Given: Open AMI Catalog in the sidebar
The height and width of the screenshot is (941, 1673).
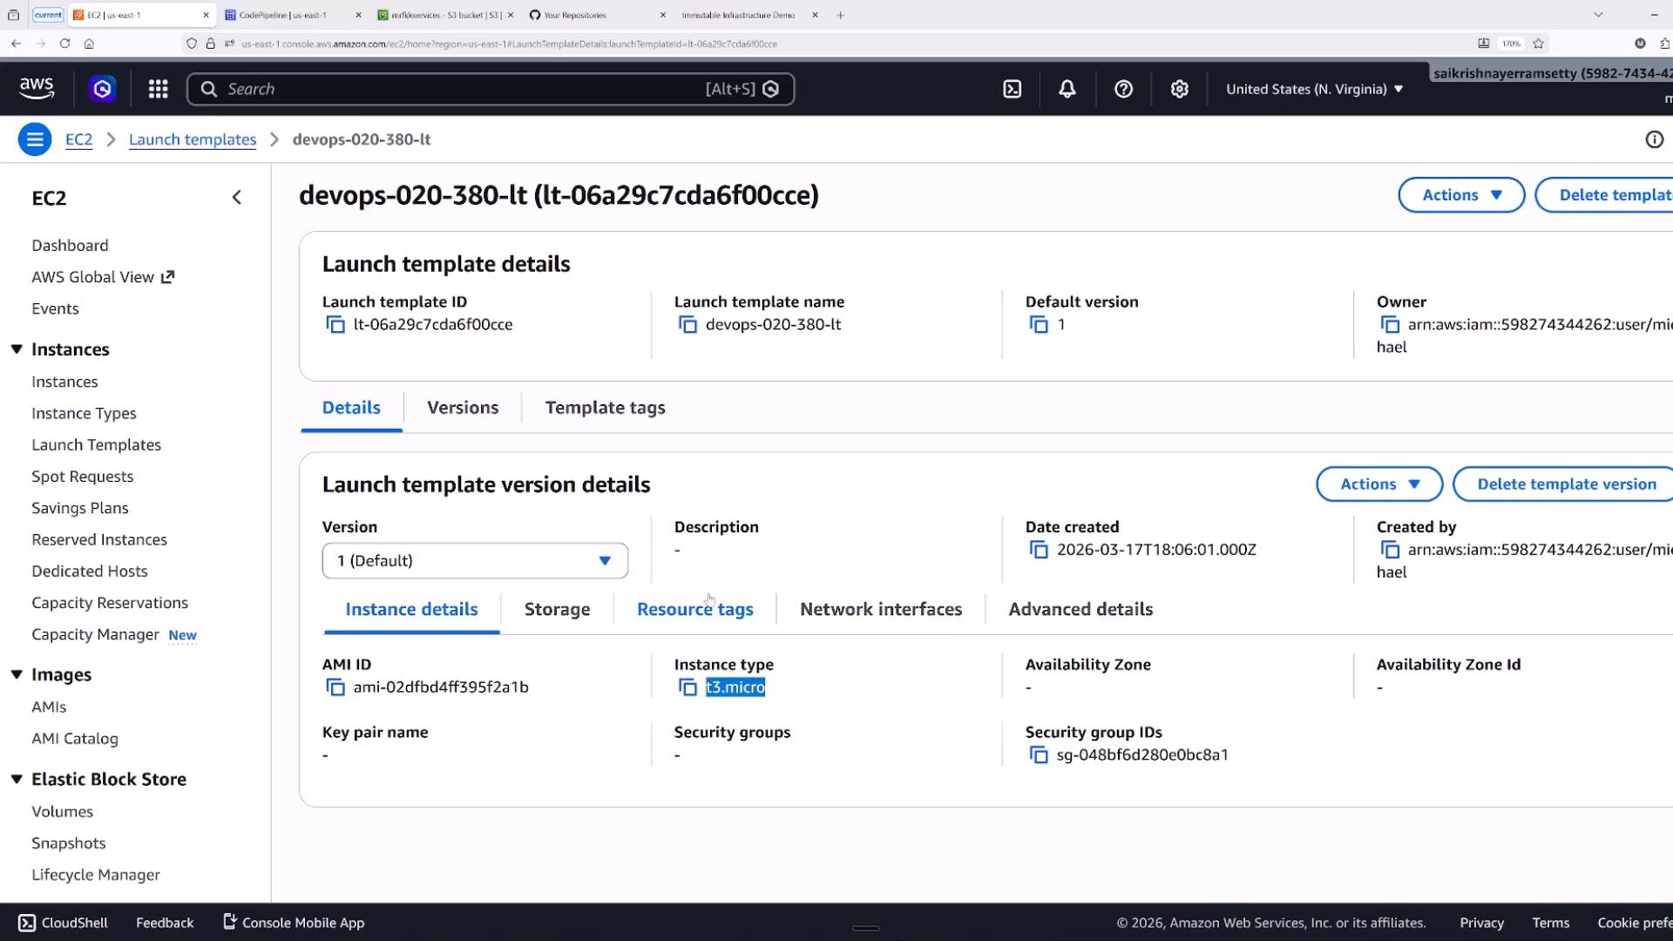Looking at the screenshot, I should coord(74,739).
